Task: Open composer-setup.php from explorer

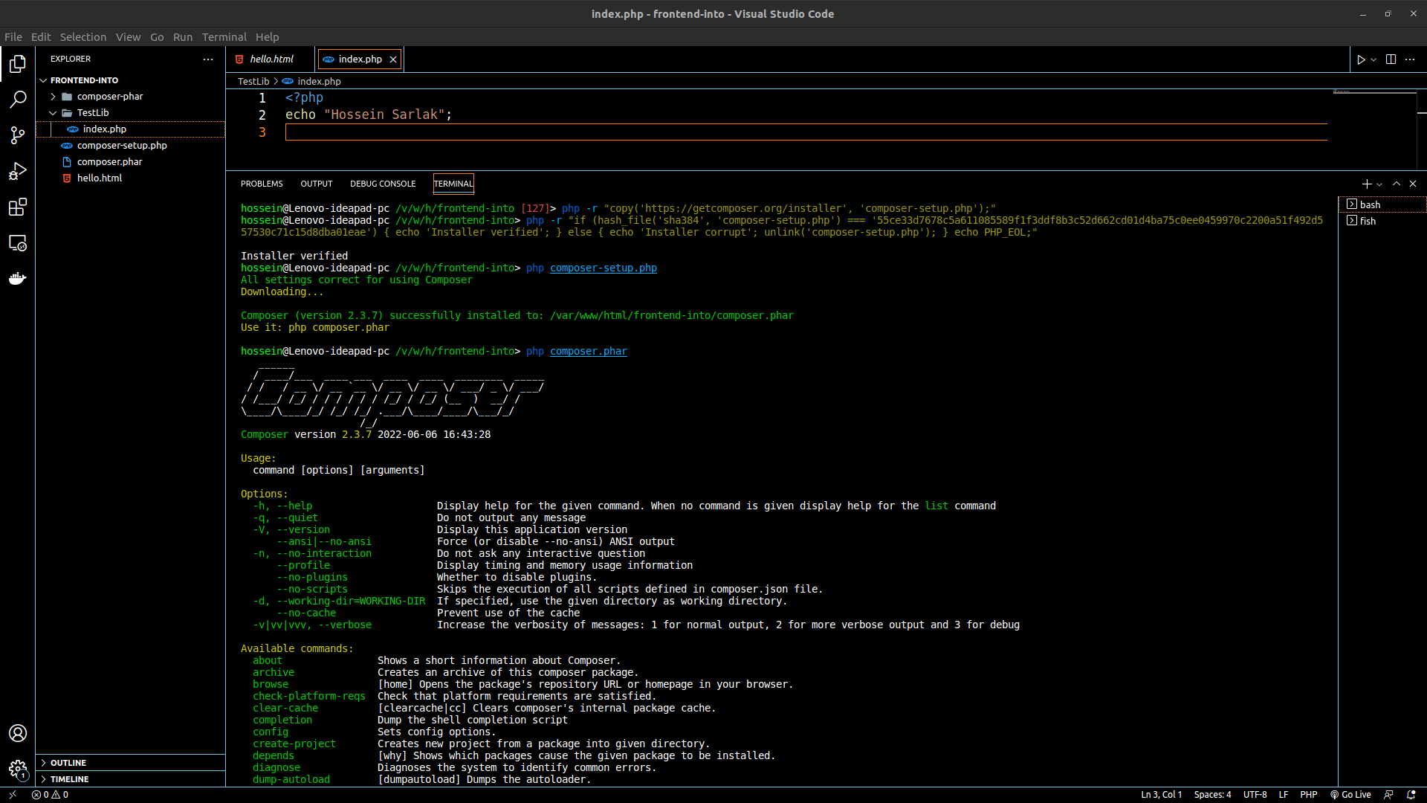Action: coord(130,146)
